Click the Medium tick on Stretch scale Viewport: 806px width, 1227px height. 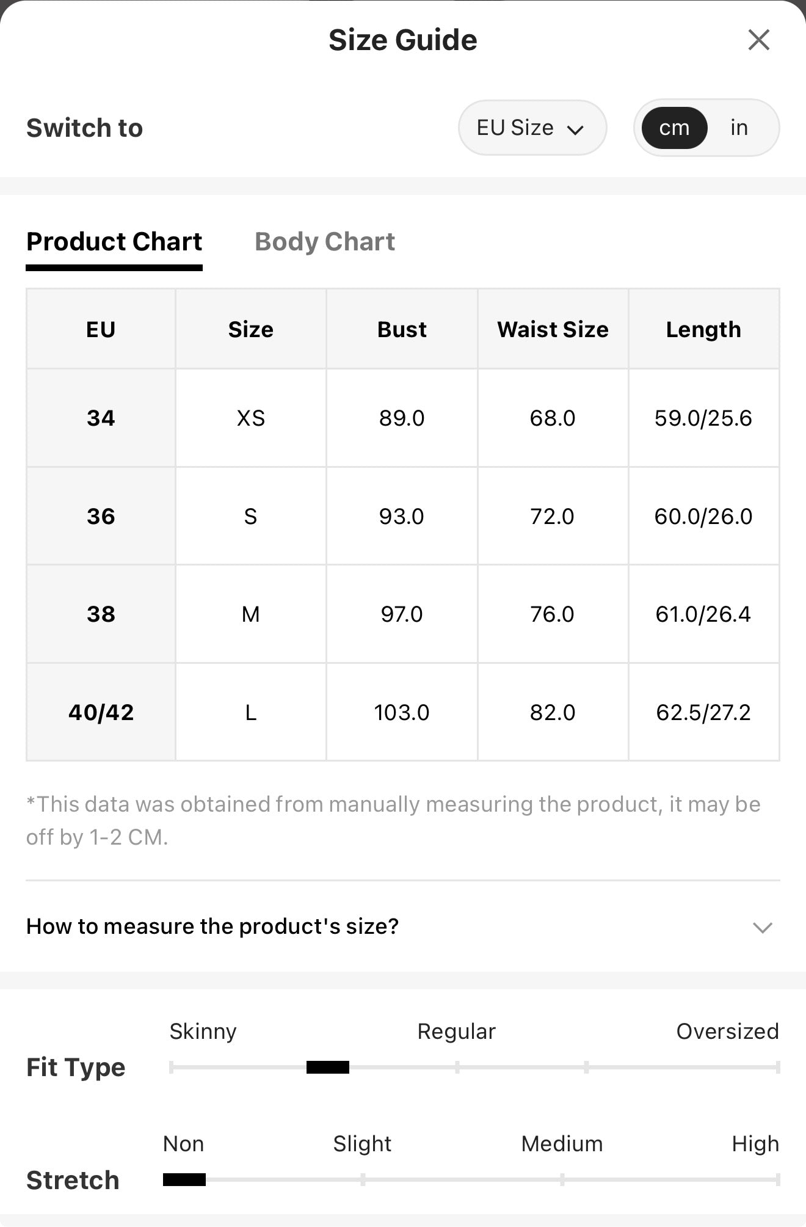562,1179
